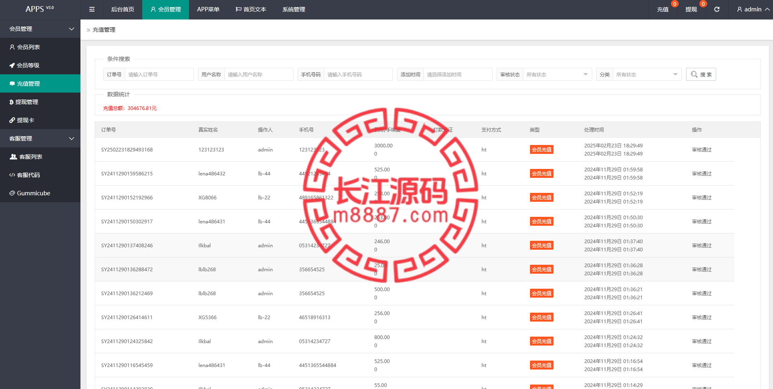Click real name XG8066

(207, 198)
